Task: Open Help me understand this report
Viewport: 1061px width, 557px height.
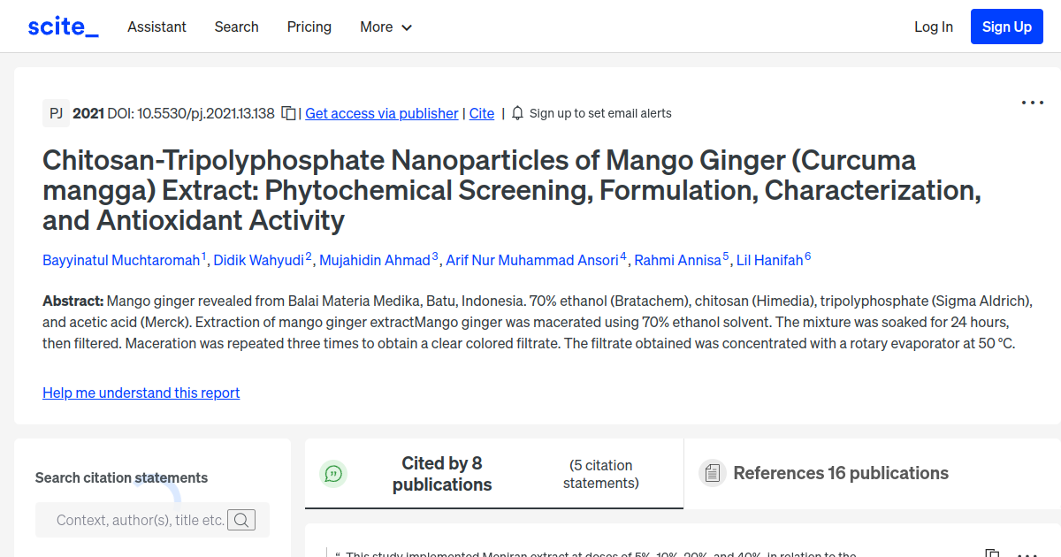Action: tap(141, 393)
